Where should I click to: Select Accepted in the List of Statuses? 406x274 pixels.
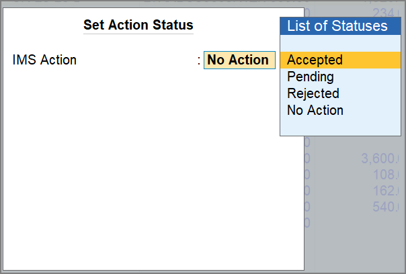[340, 60]
